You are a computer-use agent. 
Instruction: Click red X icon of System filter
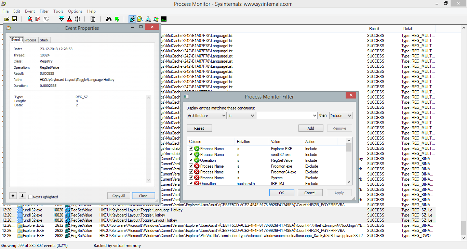(197, 178)
